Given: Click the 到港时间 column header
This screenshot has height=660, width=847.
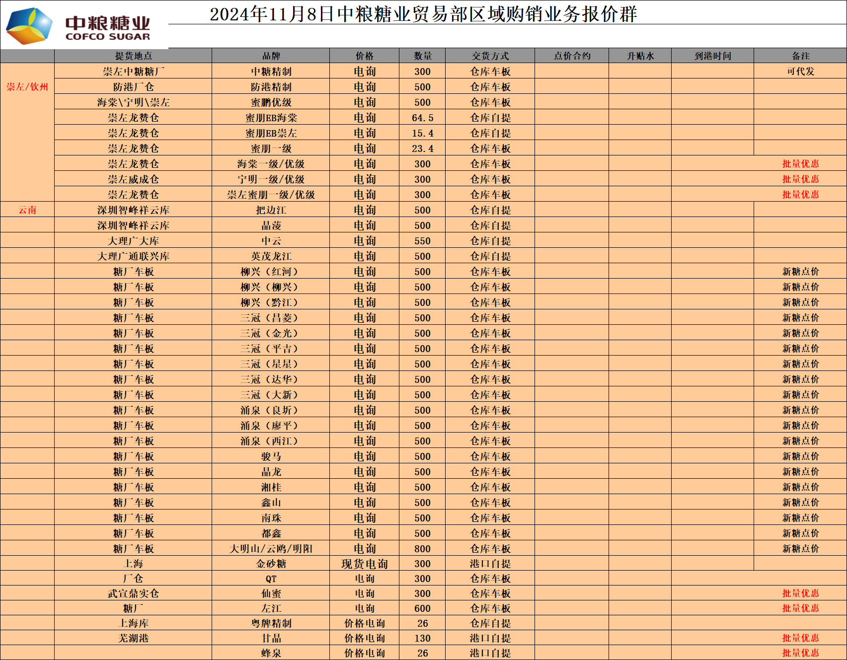Looking at the screenshot, I should [x=712, y=56].
